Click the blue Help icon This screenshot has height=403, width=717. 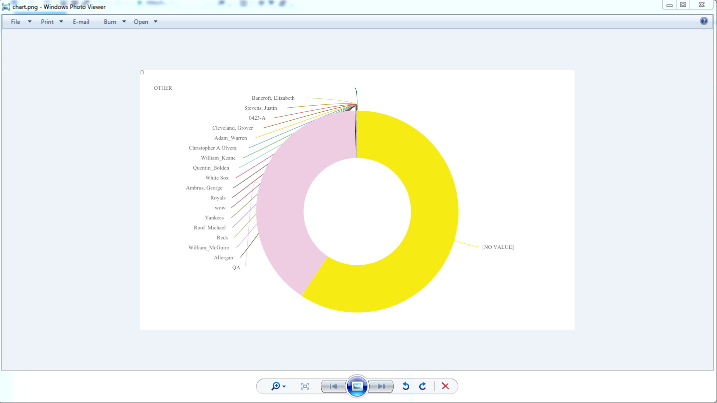click(704, 21)
